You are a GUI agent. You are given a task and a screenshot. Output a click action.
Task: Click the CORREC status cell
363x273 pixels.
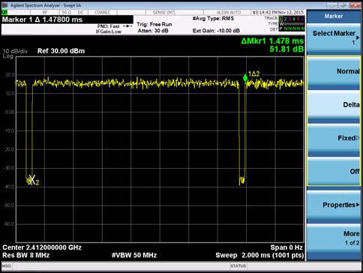click(x=103, y=12)
